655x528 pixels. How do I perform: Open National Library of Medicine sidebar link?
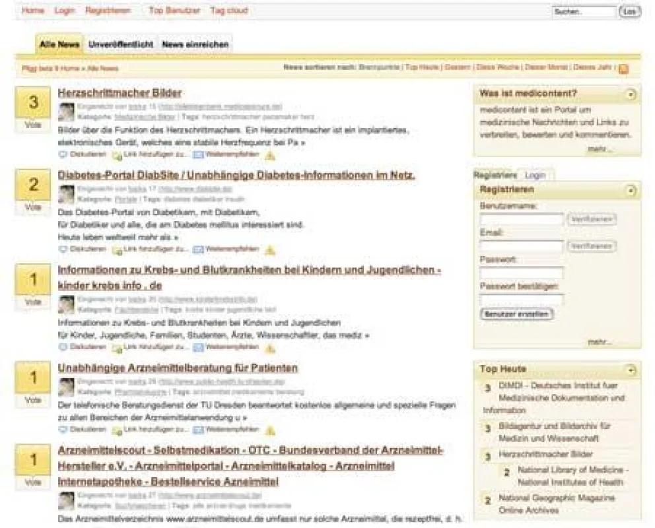coord(572,477)
